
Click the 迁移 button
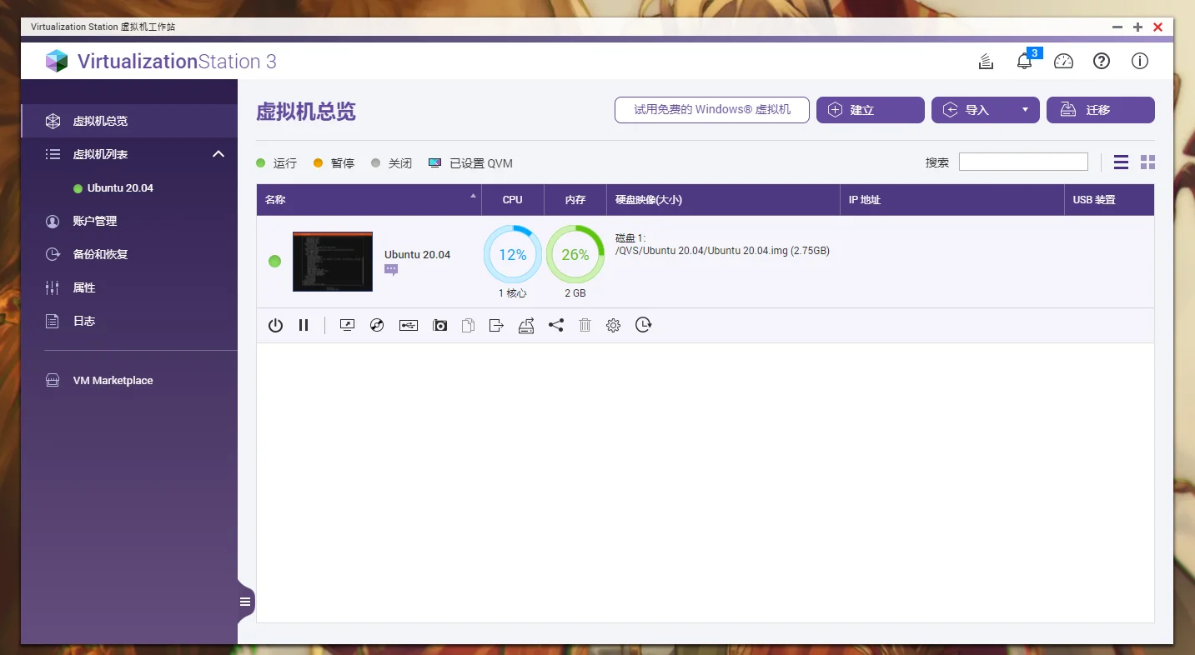1101,110
